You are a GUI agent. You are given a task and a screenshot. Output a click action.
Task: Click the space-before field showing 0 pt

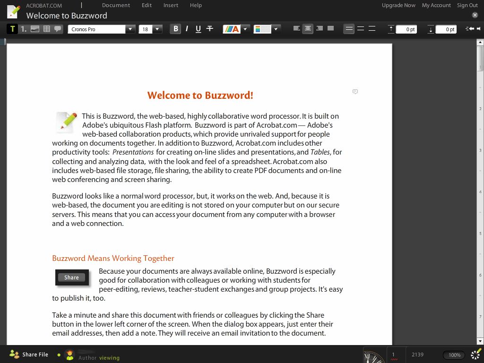[x=406, y=29]
